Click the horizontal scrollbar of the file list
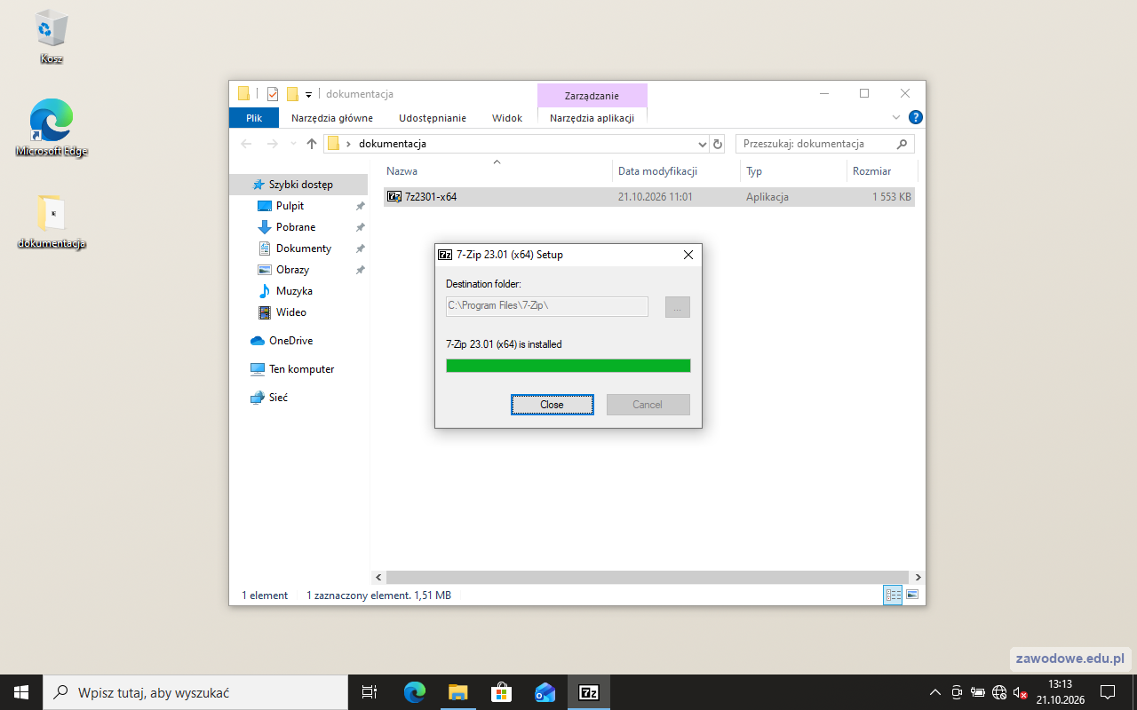The image size is (1137, 710). tap(648, 577)
